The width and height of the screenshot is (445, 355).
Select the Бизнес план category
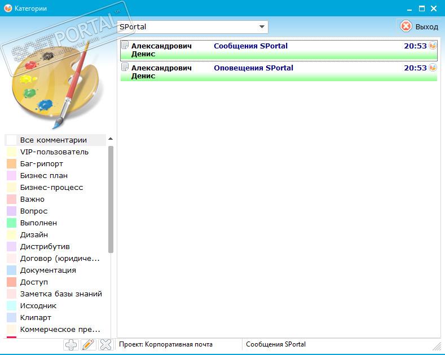point(55,176)
